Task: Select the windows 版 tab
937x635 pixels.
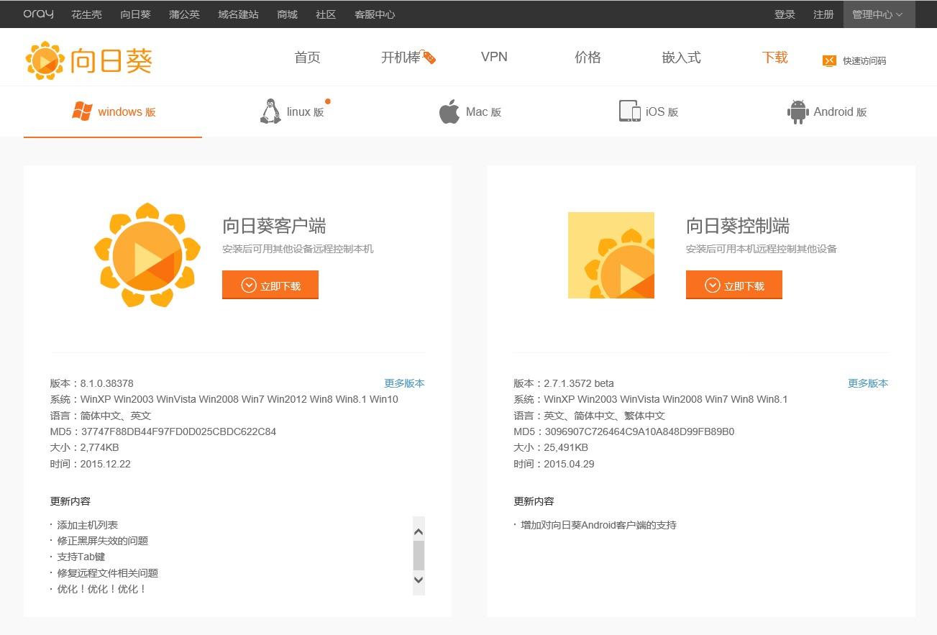Action: pyautogui.click(x=113, y=111)
